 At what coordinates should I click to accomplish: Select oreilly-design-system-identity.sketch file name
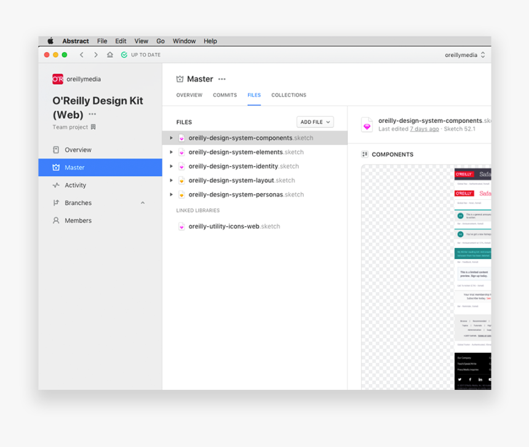(x=244, y=166)
